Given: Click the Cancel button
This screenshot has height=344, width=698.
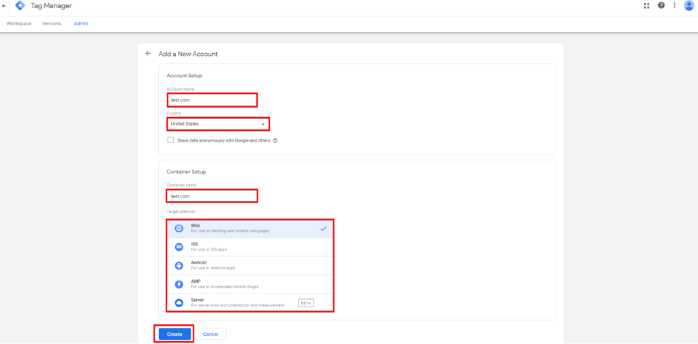Looking at the screenshot, I should 211,334.
